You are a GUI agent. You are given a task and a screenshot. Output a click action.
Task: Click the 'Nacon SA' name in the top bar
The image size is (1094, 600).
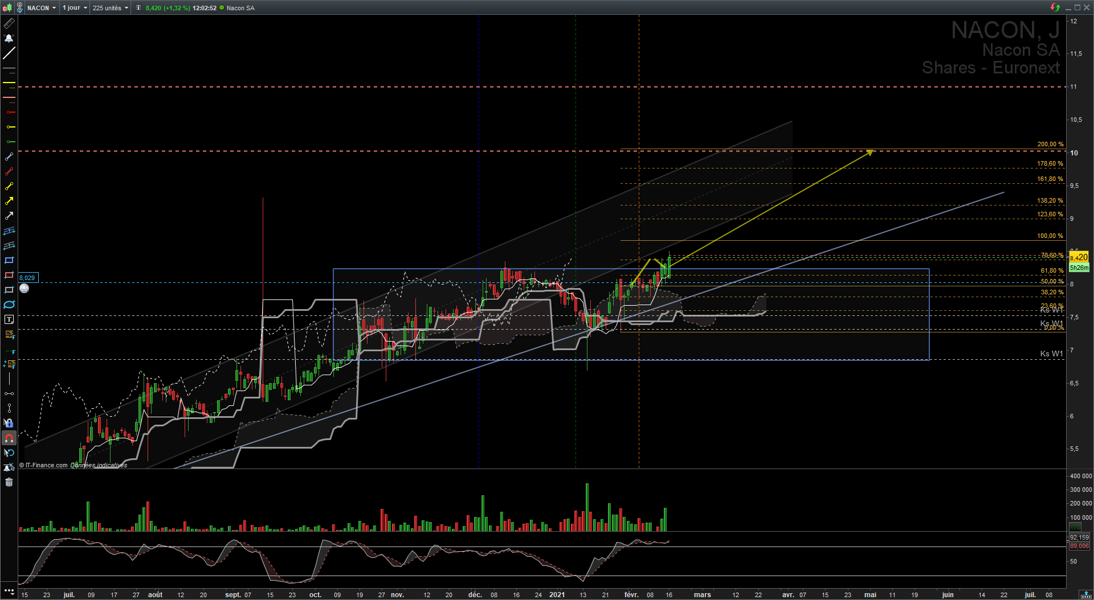pos(240,8)
